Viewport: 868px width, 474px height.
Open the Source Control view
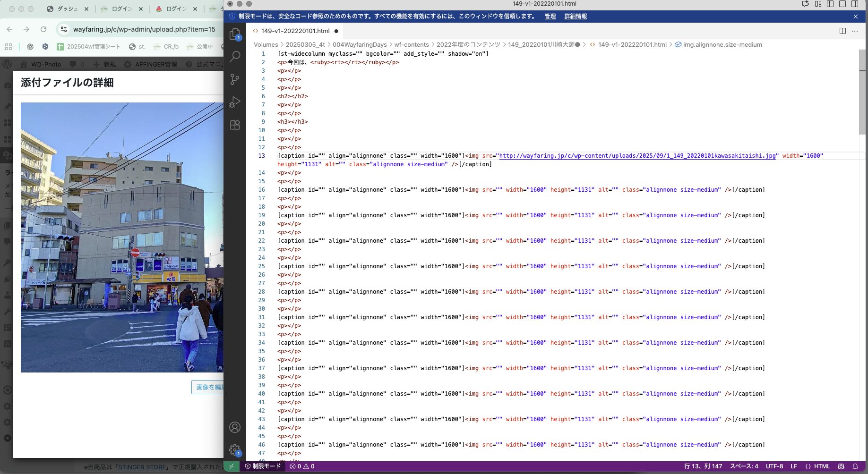point(235,79)
